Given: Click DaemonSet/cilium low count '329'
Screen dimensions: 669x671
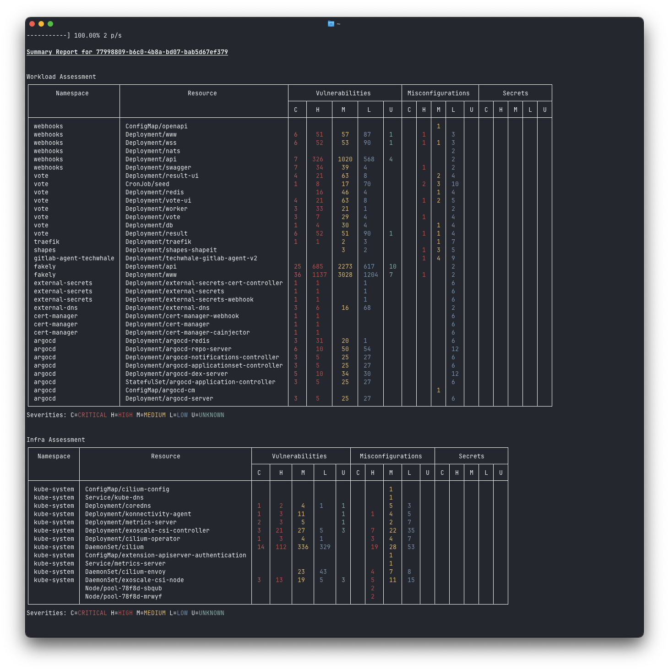Looking at the screenshot, I should 325,547.
